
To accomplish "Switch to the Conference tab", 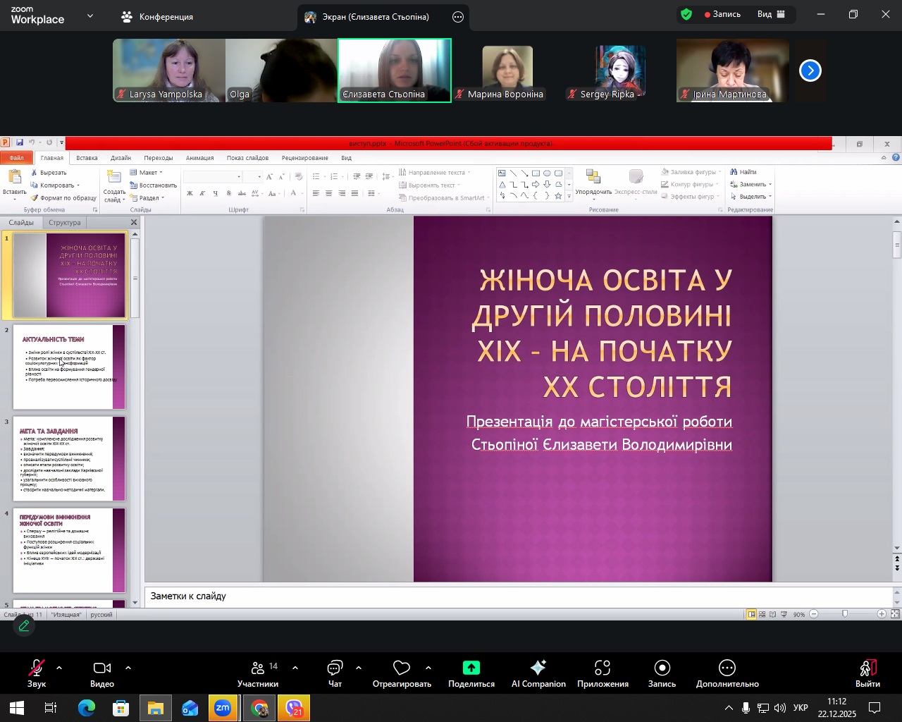I will (158, 16).
